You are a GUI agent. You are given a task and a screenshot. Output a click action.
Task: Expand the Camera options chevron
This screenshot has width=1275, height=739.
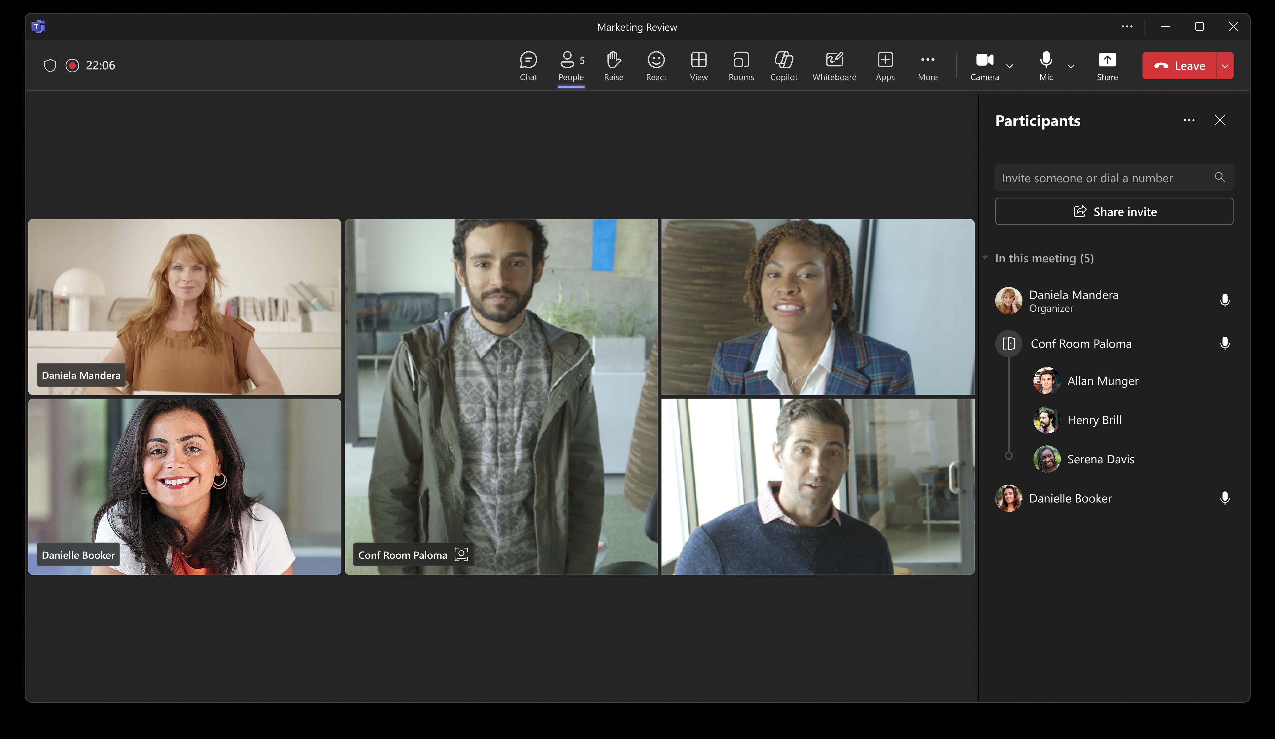[x=1009, y=66]
